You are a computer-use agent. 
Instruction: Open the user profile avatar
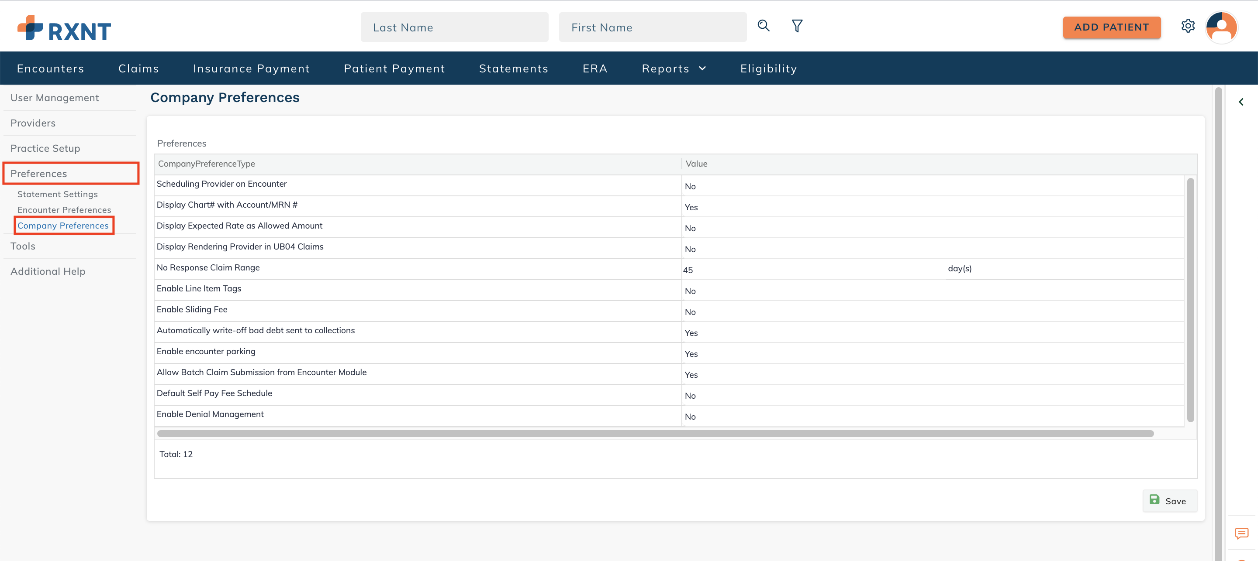(x=1221, y=27)
